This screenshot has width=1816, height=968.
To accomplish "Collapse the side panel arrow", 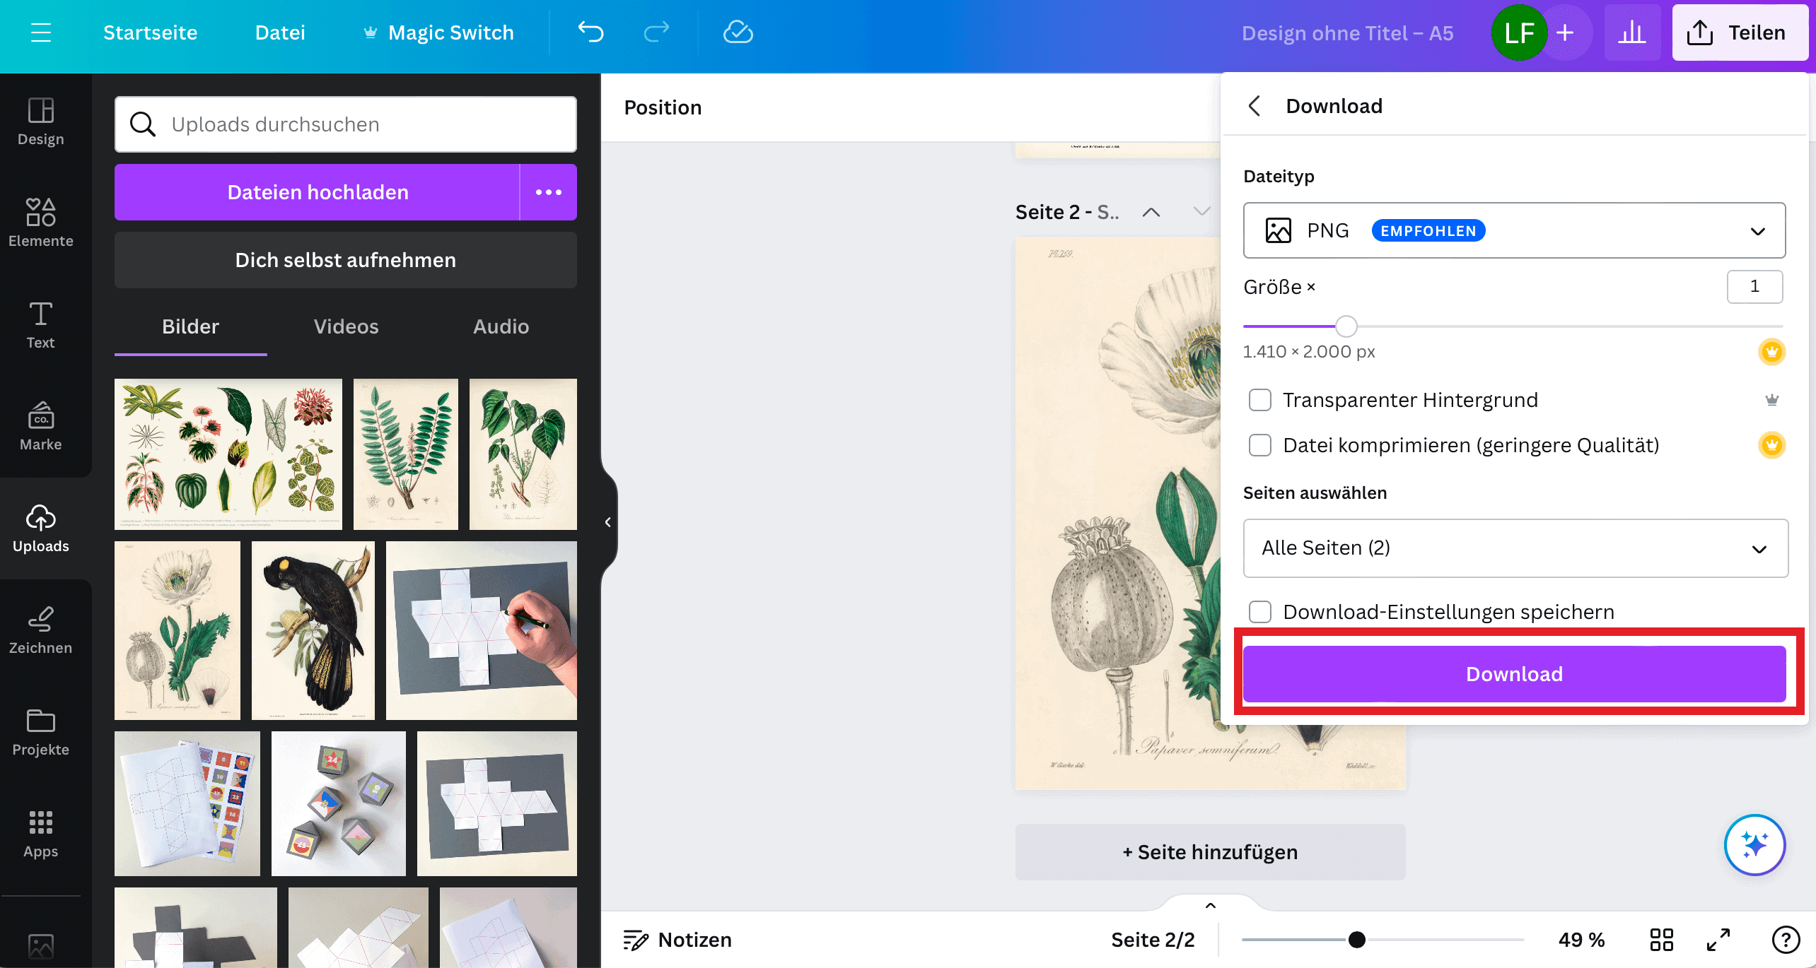I will point(608,522).
